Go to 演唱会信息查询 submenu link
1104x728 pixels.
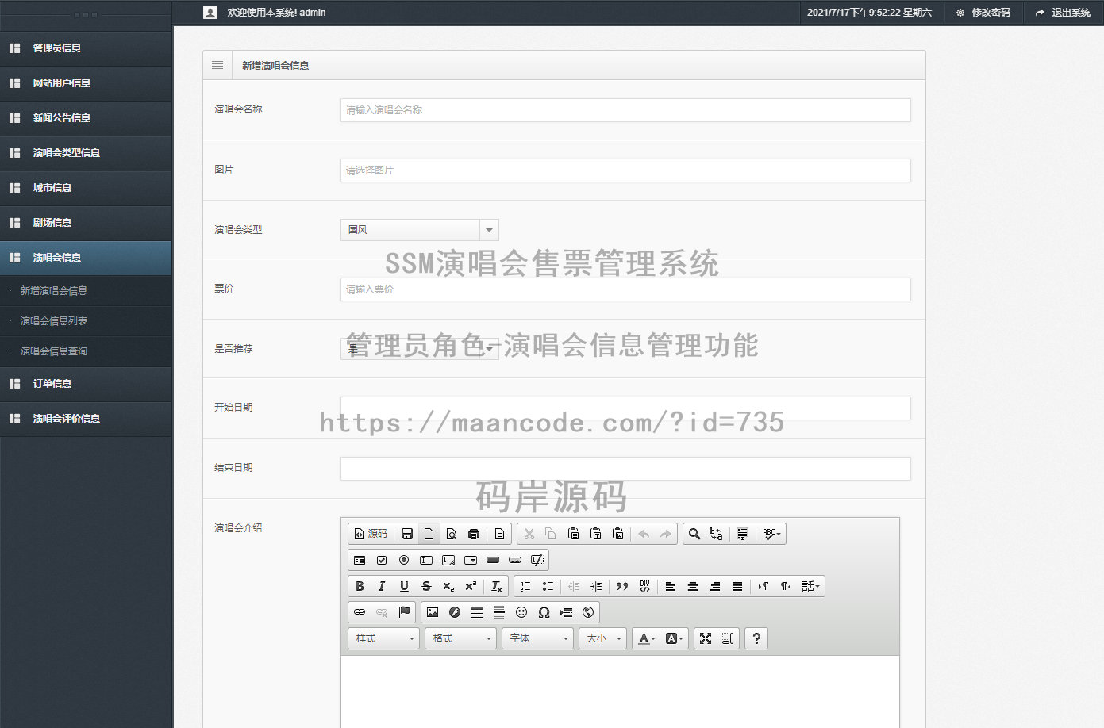click(x=54, y=351)
